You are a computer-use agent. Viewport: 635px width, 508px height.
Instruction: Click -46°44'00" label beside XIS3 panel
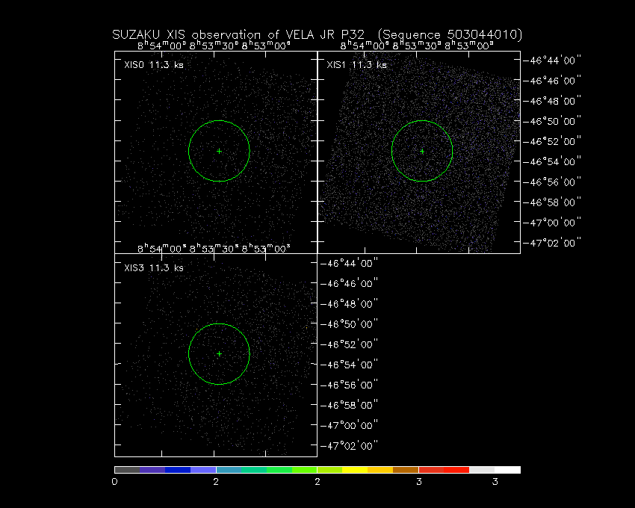[x=349, y=263]
